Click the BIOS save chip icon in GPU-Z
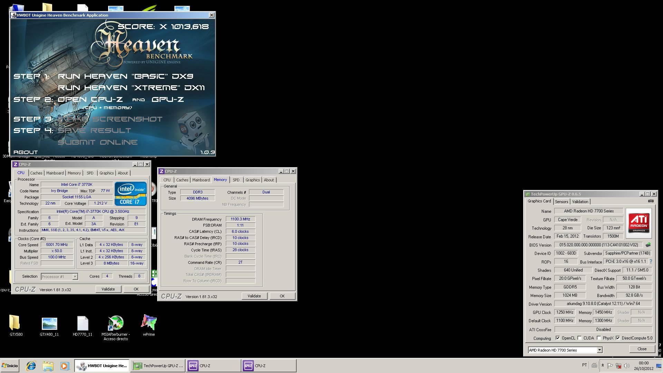The width and height of the screenshot is (663, 373). 648,245
